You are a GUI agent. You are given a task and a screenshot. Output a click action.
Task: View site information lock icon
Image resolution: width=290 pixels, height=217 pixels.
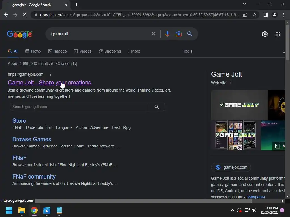click(36, 15)
